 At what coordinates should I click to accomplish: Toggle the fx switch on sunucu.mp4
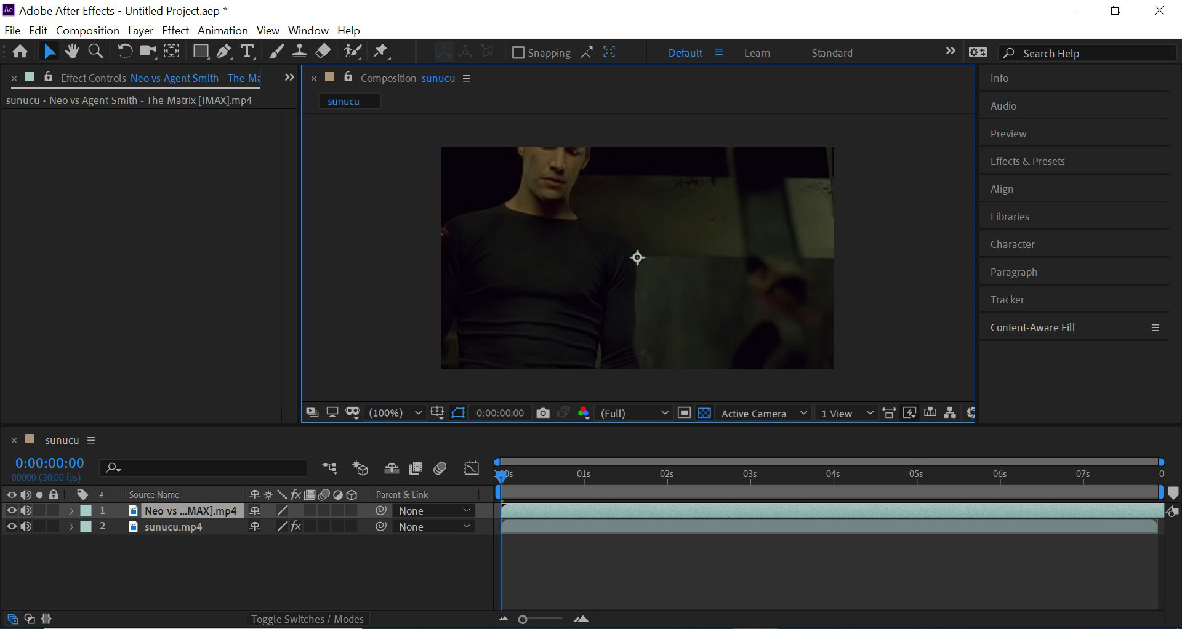pyautogui.click(x=296, y=526)
